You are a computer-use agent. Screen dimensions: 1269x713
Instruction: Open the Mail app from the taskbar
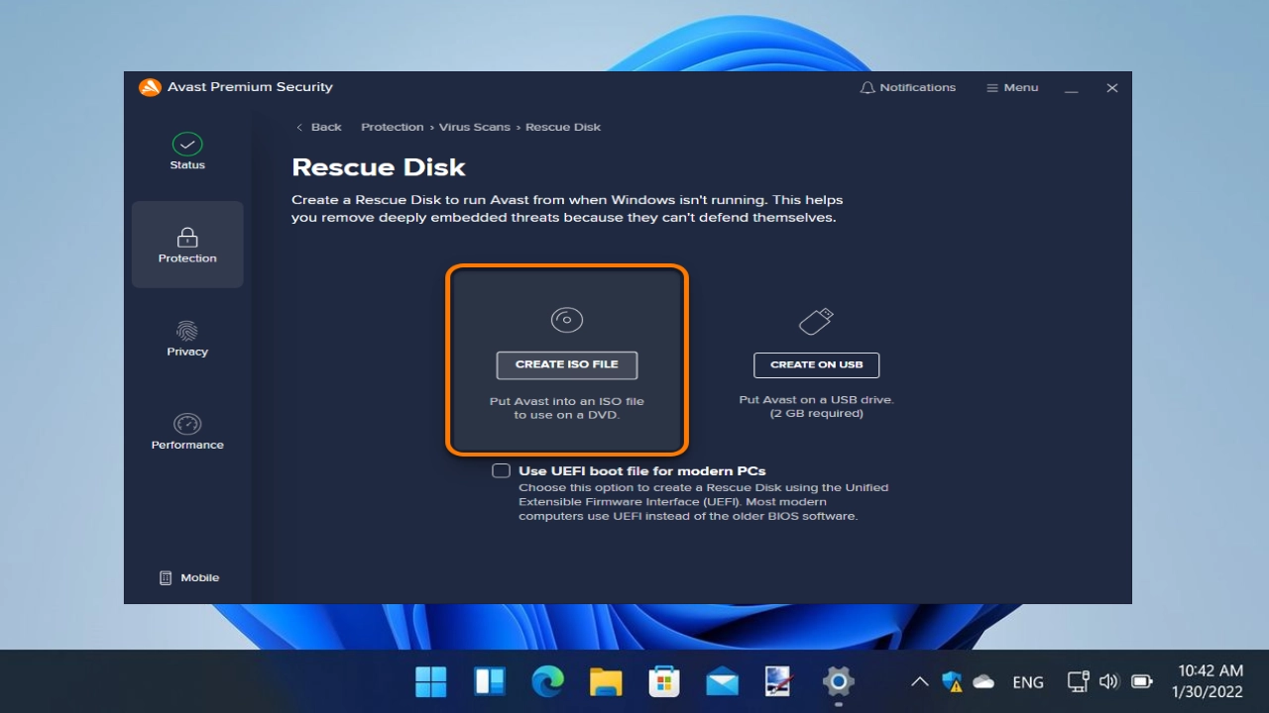[722, 681]
